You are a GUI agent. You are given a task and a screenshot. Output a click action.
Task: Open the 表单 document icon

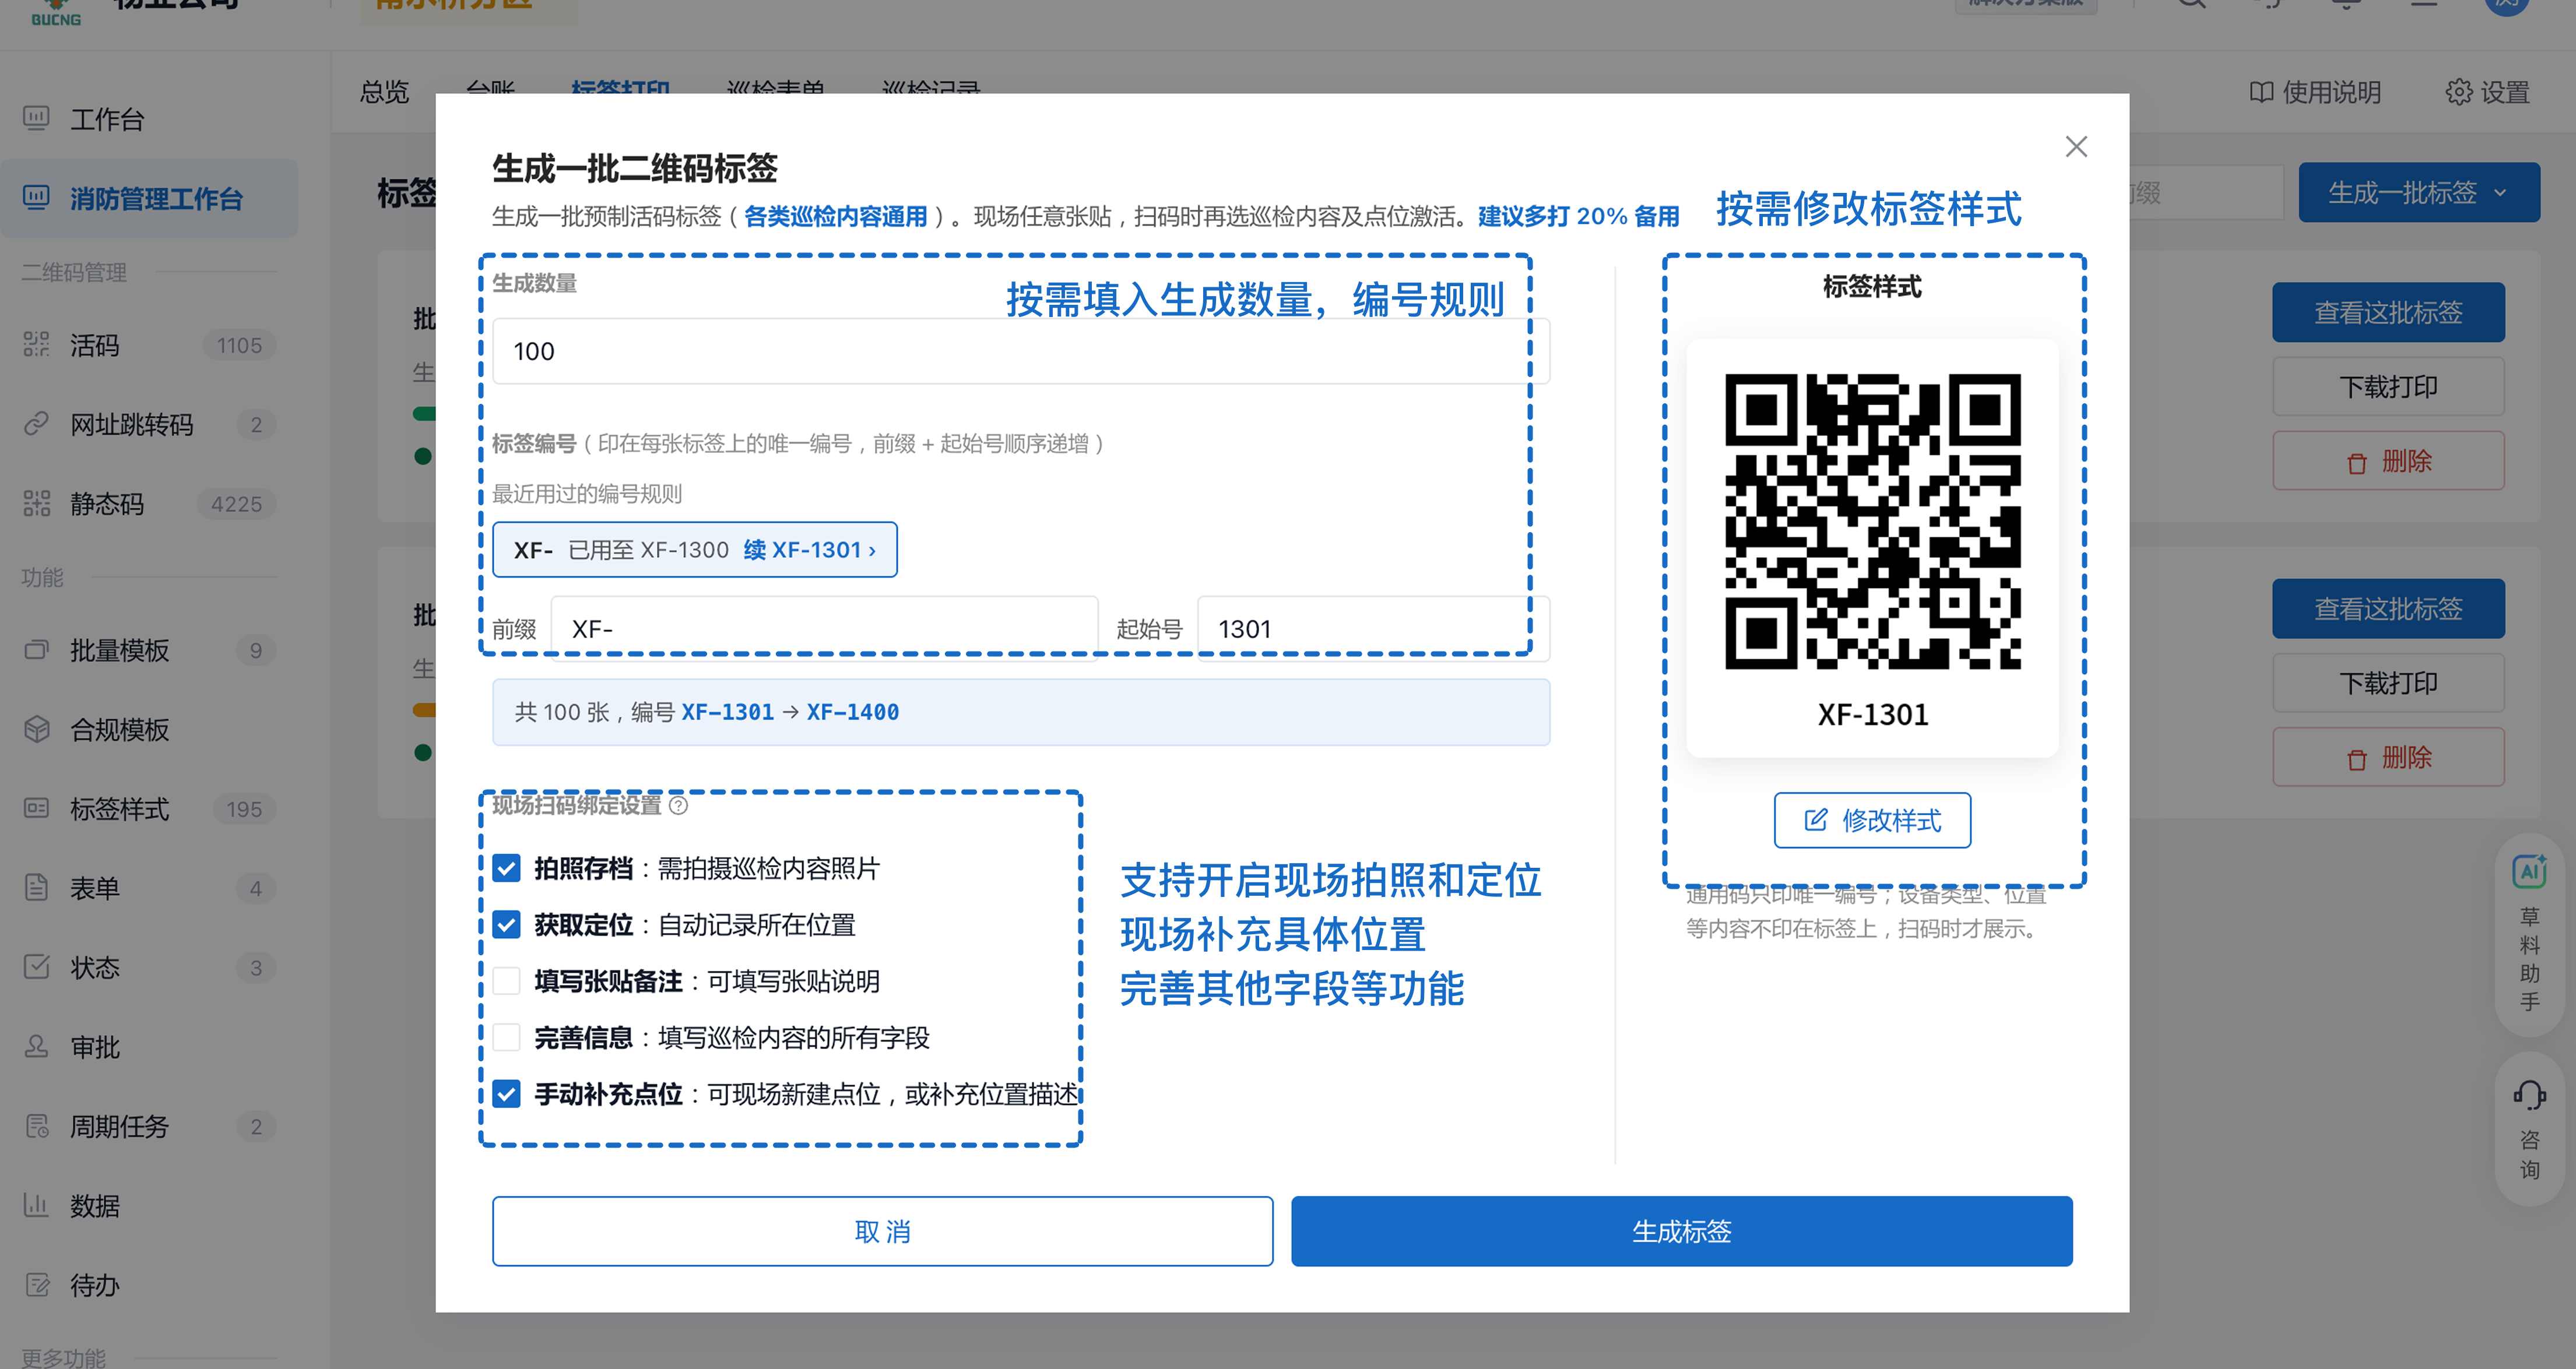coord(36,888)
